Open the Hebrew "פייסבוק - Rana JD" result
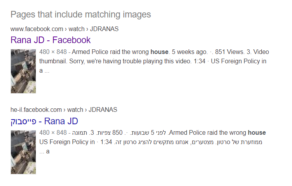Screen dimensions: 292x186 [x=44, y=121]
